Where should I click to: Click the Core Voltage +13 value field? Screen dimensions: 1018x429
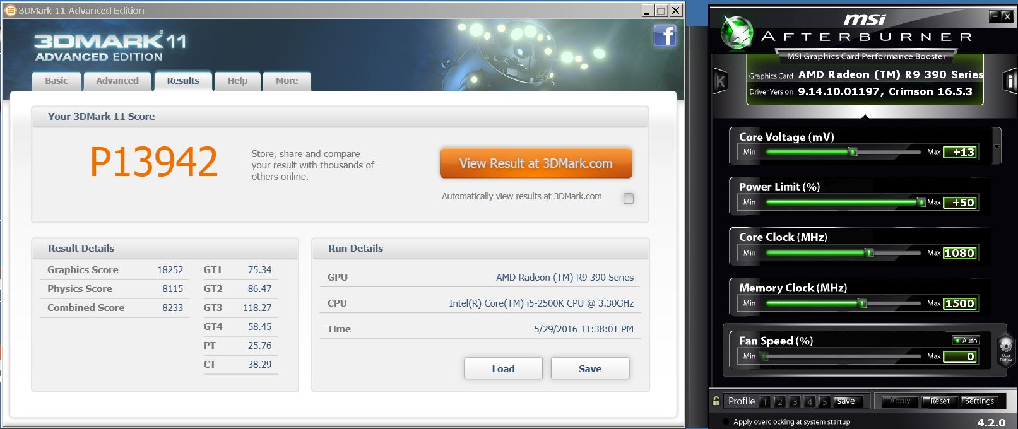961,152
